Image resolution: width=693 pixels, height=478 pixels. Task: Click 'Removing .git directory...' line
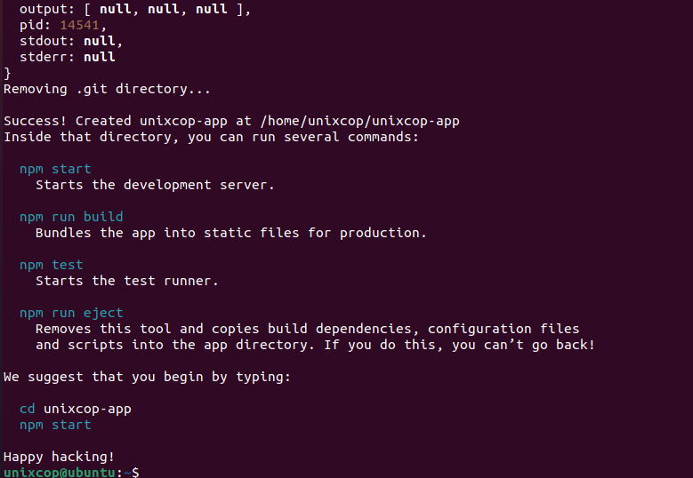point(107,89)
